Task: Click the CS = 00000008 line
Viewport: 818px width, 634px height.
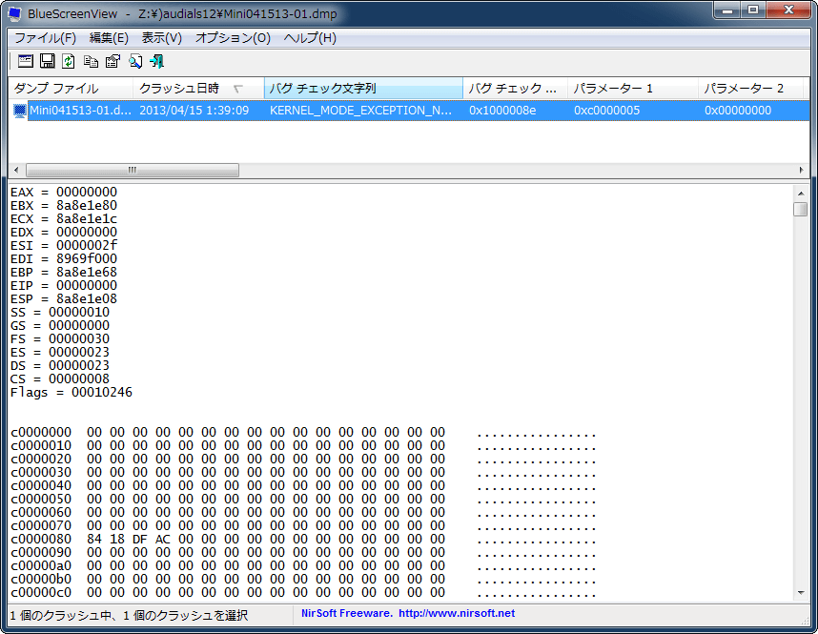Action: (60, 379)
